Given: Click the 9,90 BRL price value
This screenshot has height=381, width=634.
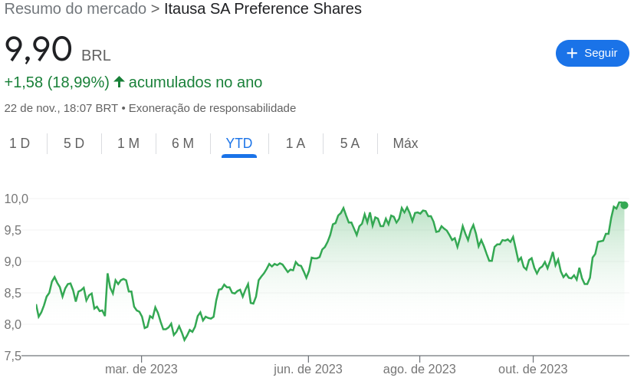Looking at the screenshot, I should [57, 49].
